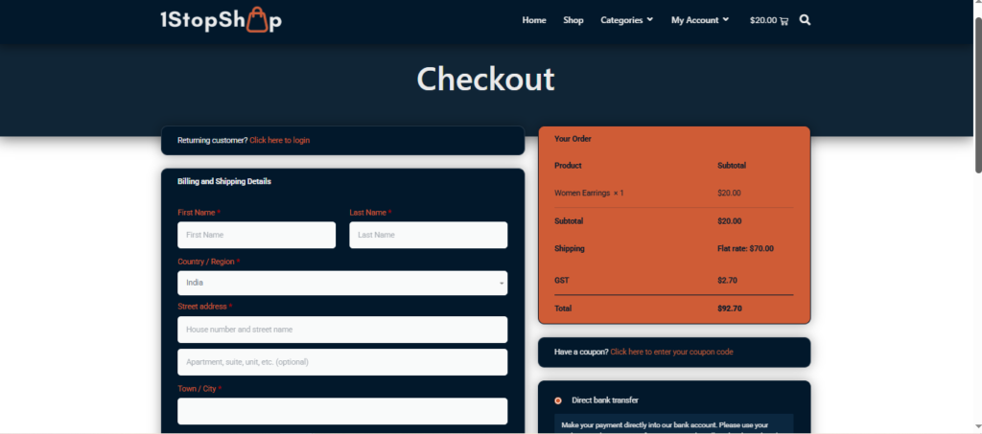Click the House number and street name field
Image resolution: width=982 pixels, height=434 pixels.
(342, 330)
